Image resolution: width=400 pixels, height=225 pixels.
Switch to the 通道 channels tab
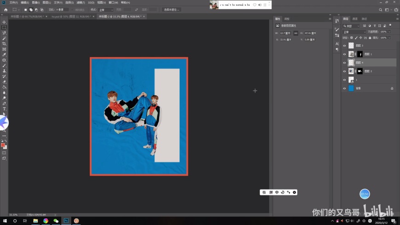[355, 19]
